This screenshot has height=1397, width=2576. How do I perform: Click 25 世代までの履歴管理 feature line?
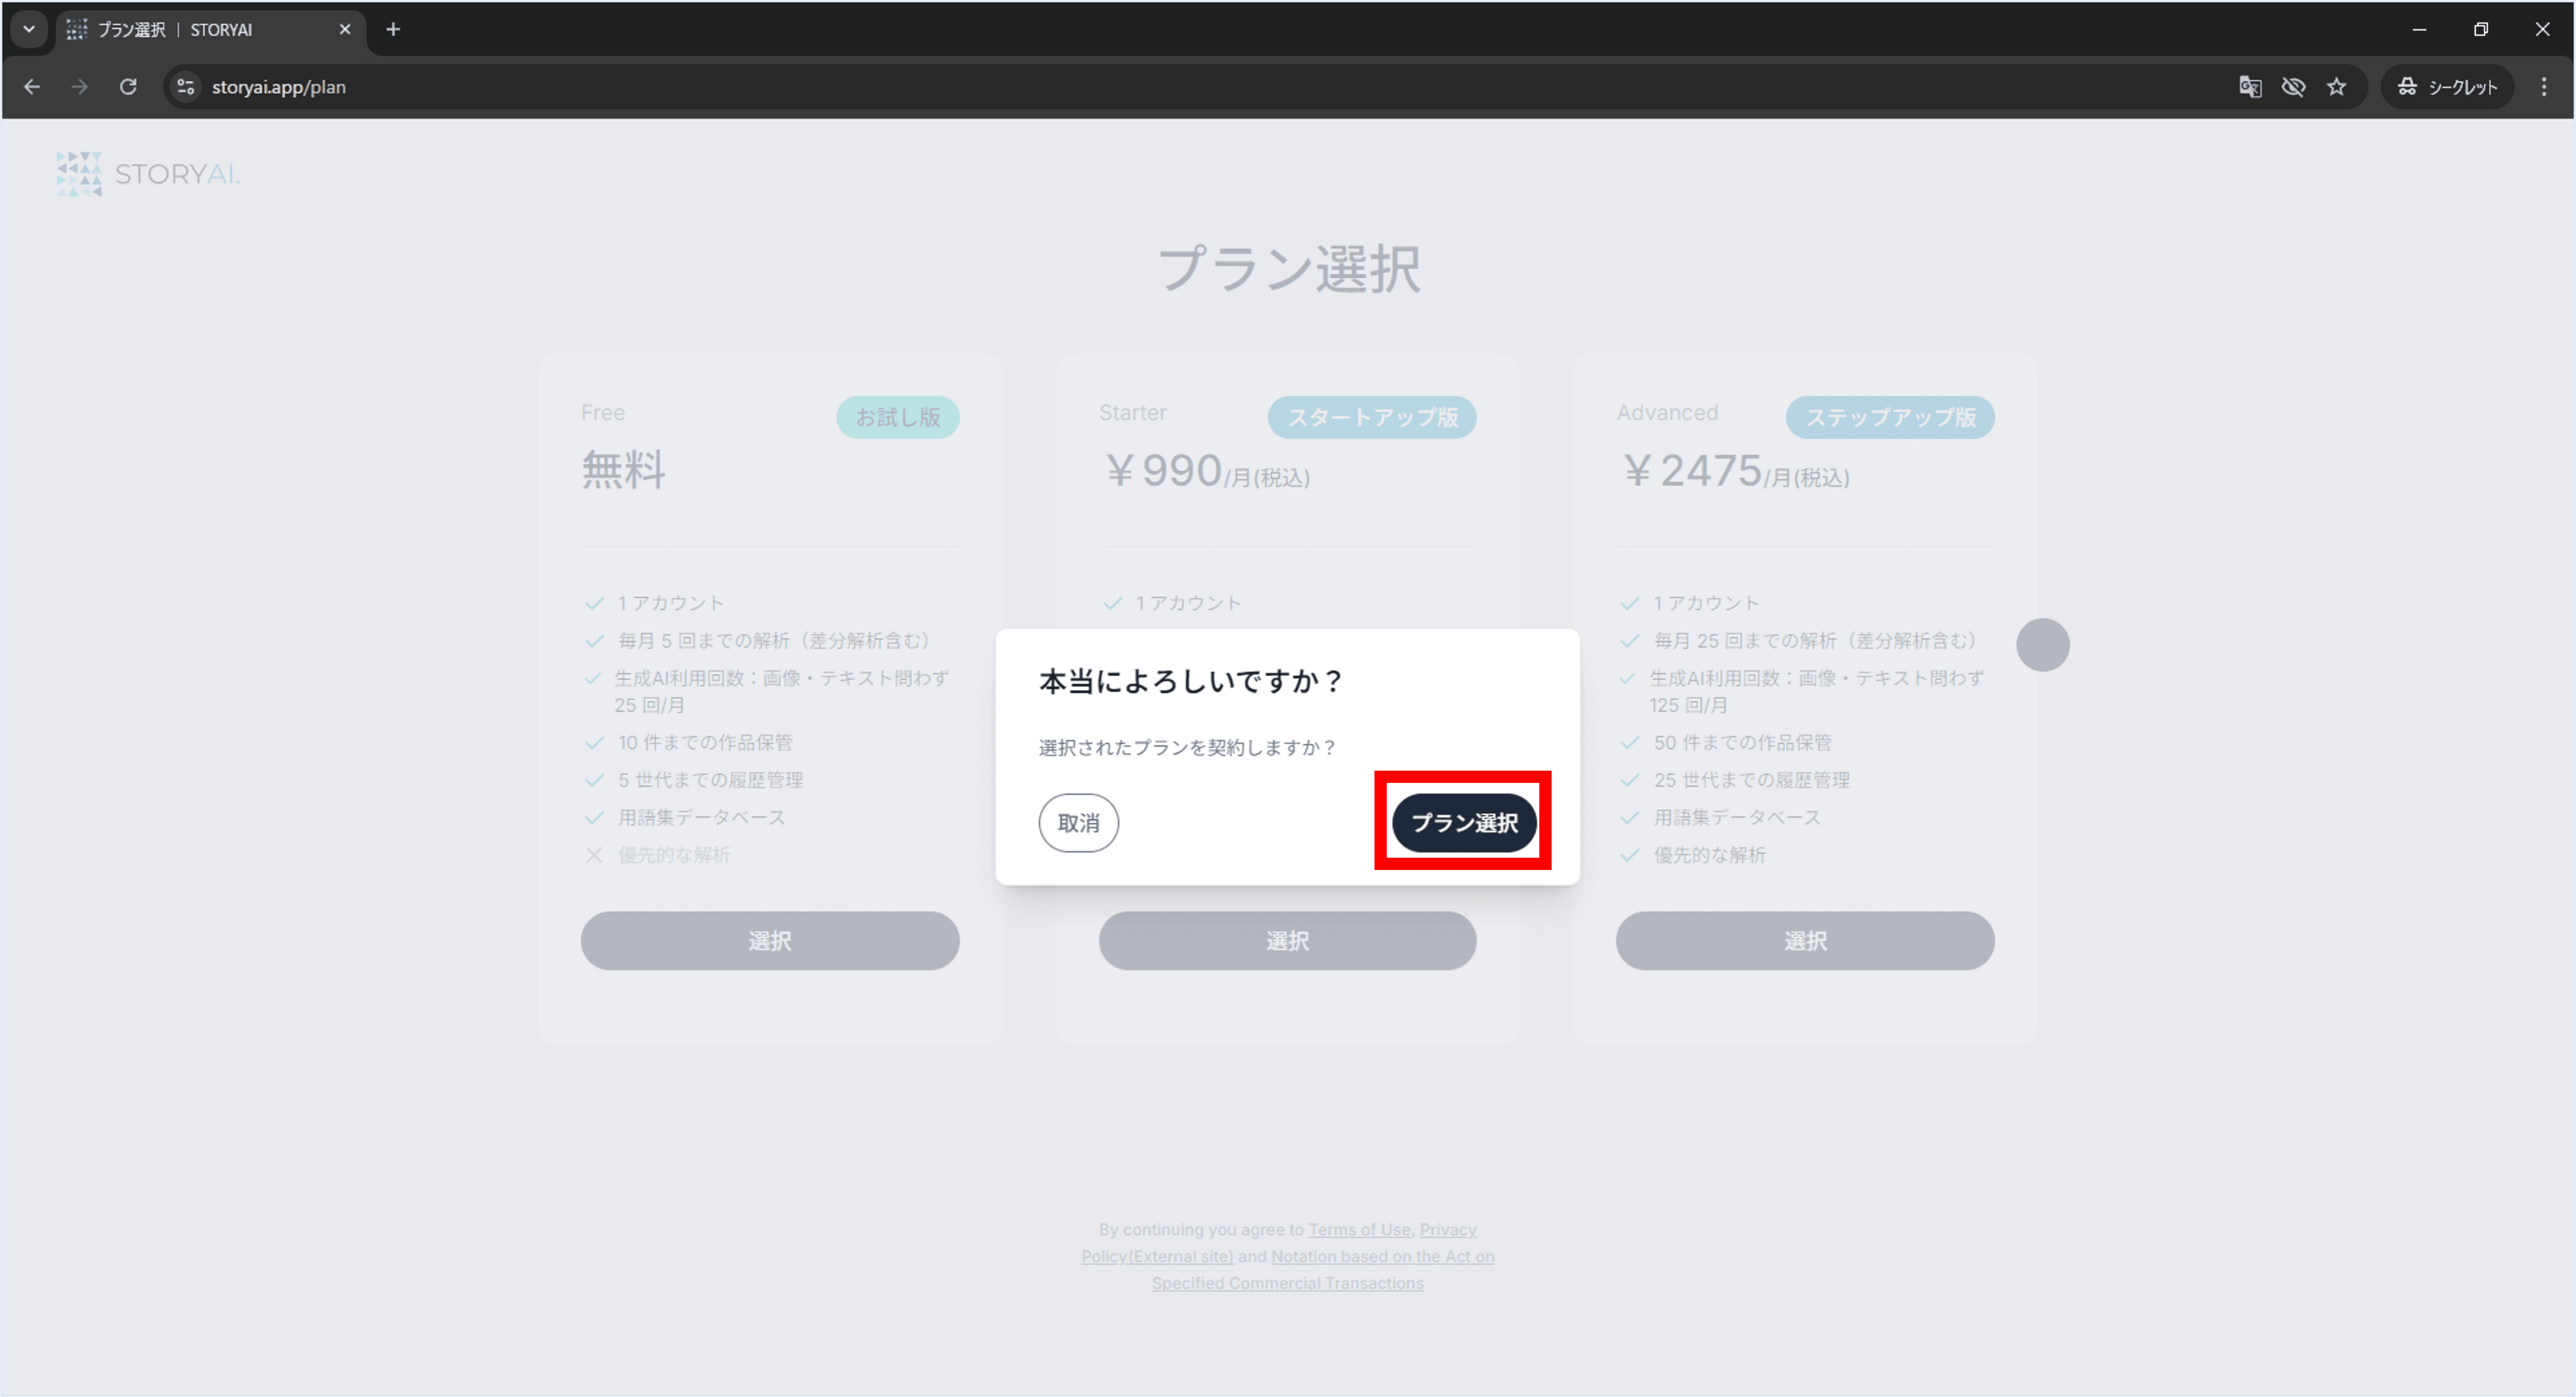(1751, 780)
